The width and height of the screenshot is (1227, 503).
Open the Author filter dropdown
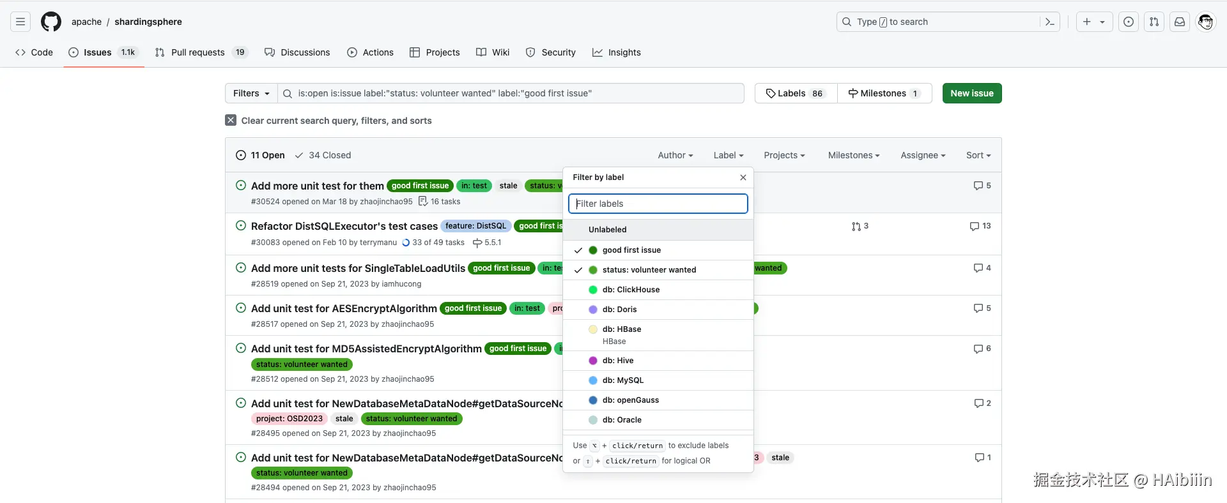pyautogui.click(x=675, y=155)
